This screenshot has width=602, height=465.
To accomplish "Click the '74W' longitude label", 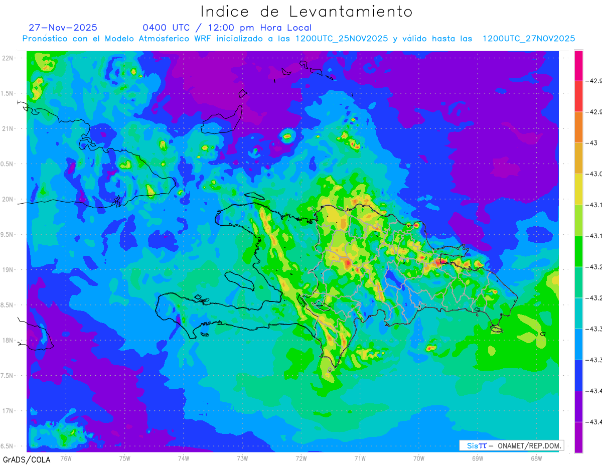I will pyautogui.click(x=184, y=458).
